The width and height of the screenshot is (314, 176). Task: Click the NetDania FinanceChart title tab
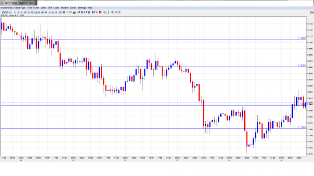[x=19, y=3]
